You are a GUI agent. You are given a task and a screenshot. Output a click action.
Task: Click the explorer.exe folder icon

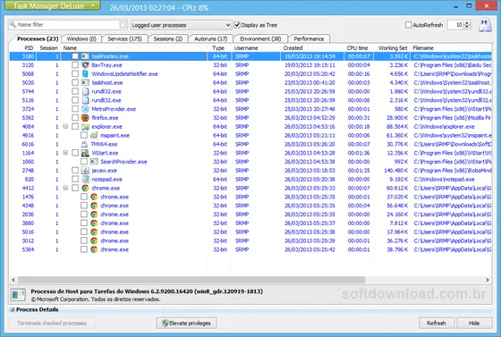coord(85,127)
